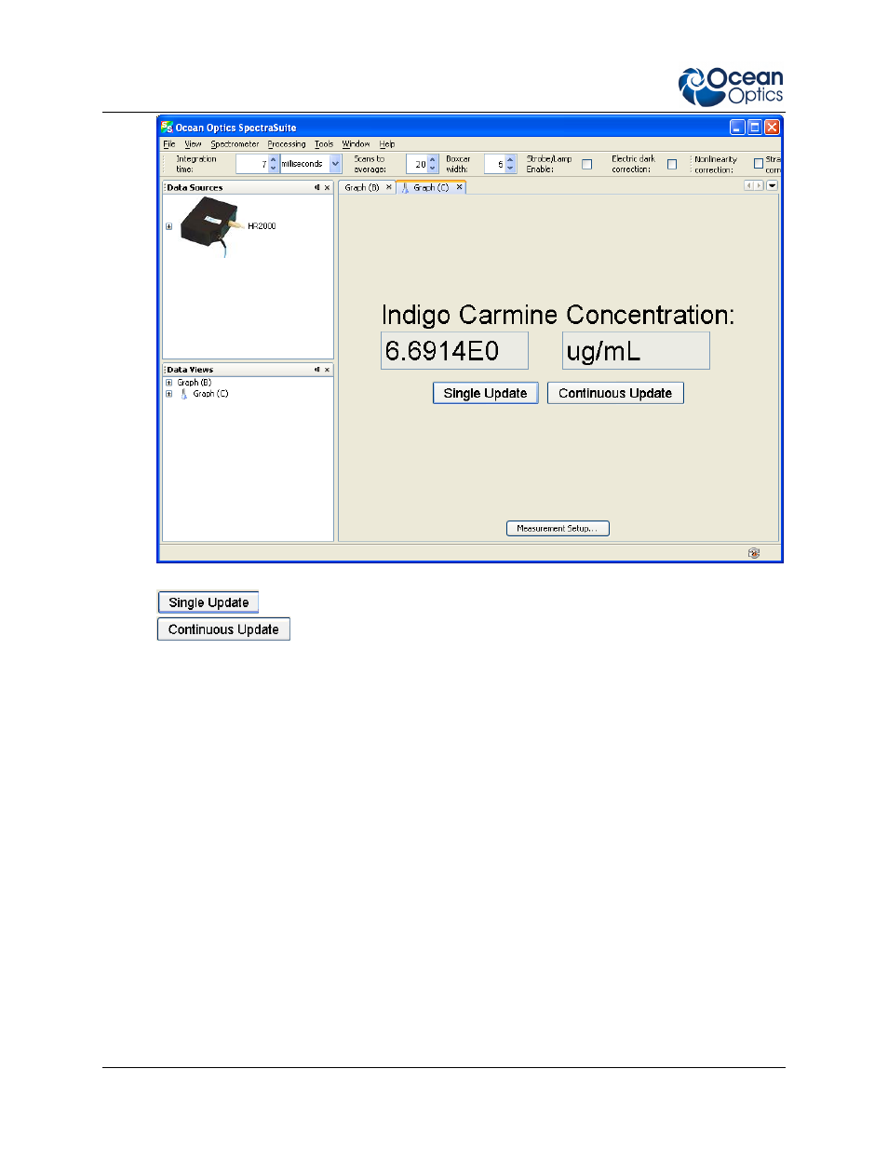888x1150 pixels.
Task: Click the Single Update button below the window
Action: click(x=209, y=602)
